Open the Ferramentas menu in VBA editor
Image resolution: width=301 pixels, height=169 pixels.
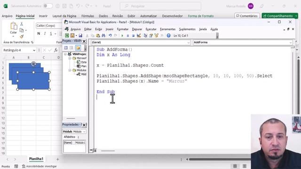(167, 29)
